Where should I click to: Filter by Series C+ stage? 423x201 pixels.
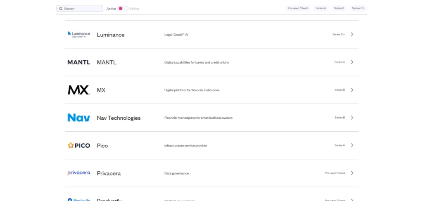358,8
